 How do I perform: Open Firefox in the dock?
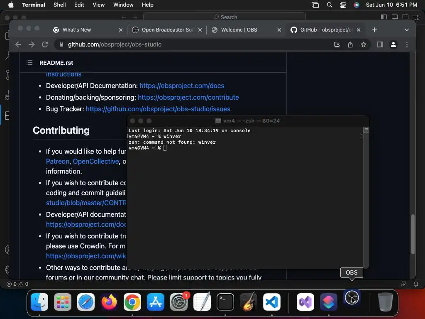[x=109, y=302]
